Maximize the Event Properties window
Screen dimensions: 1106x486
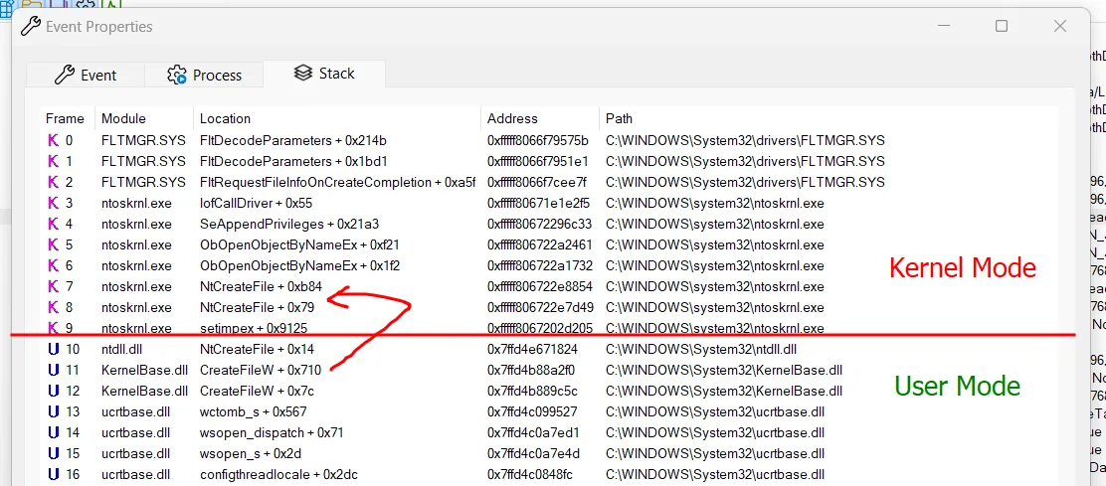coord(1002,26)
